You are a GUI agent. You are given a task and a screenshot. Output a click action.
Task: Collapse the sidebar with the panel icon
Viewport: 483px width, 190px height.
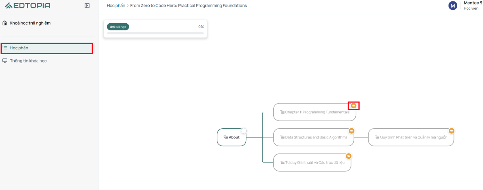click(x=87, y=6)
